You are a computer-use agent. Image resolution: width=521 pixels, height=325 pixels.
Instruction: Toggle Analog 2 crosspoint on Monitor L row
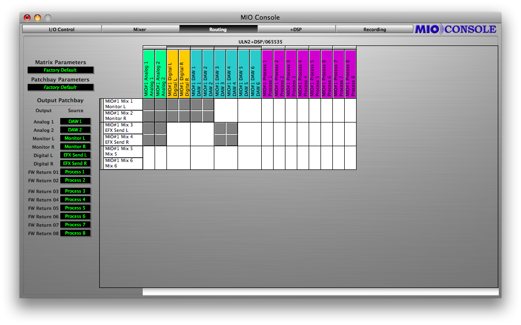[161, 104]
